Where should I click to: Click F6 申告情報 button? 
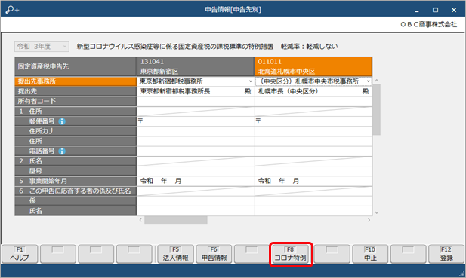coord(214,254)
